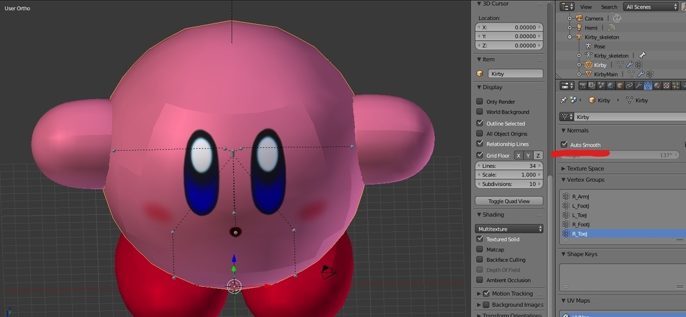Click the 3D Cursor X location field

point(509,27)
